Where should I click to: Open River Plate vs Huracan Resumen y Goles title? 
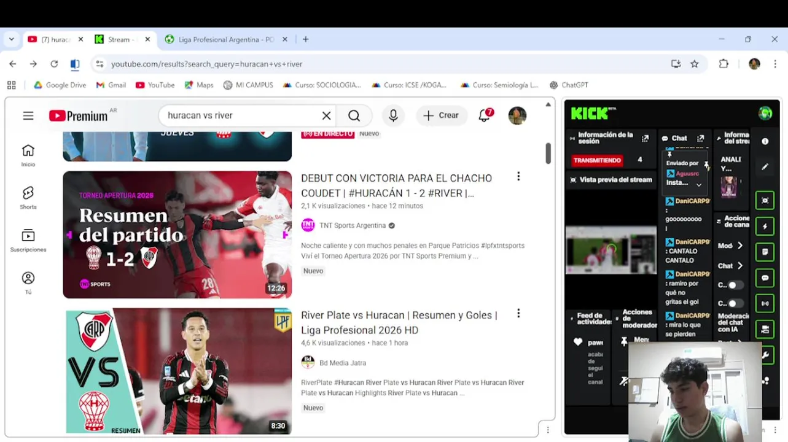[x=399, y=322]
